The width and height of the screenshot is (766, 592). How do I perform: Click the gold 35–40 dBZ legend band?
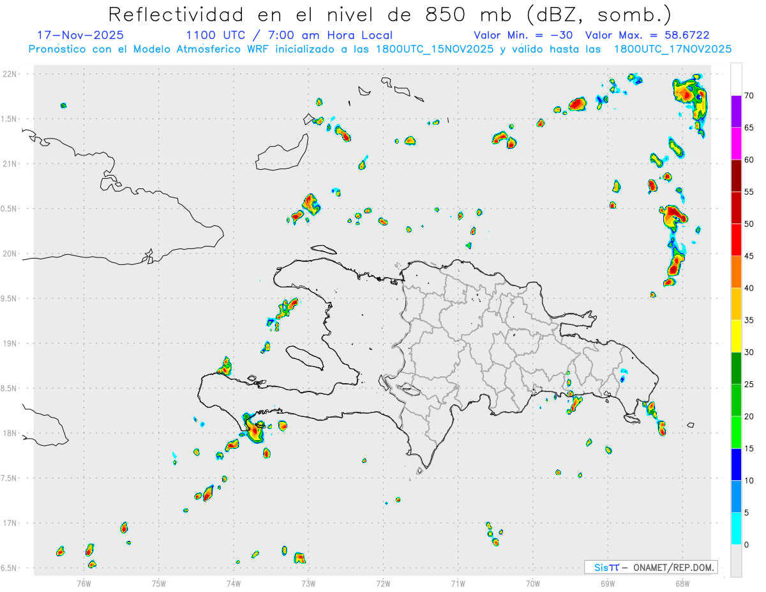(736, 304)
